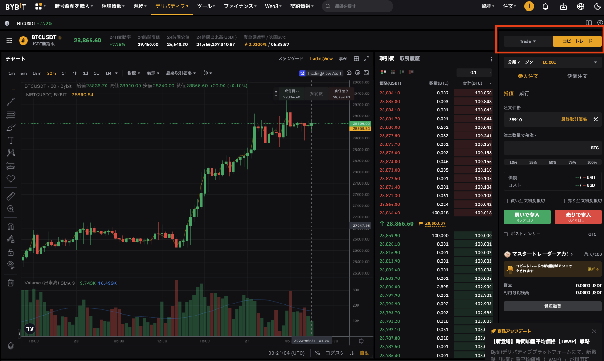Click the trash icon to remove drawings
The image size is (604, 361).
[11, 282]
